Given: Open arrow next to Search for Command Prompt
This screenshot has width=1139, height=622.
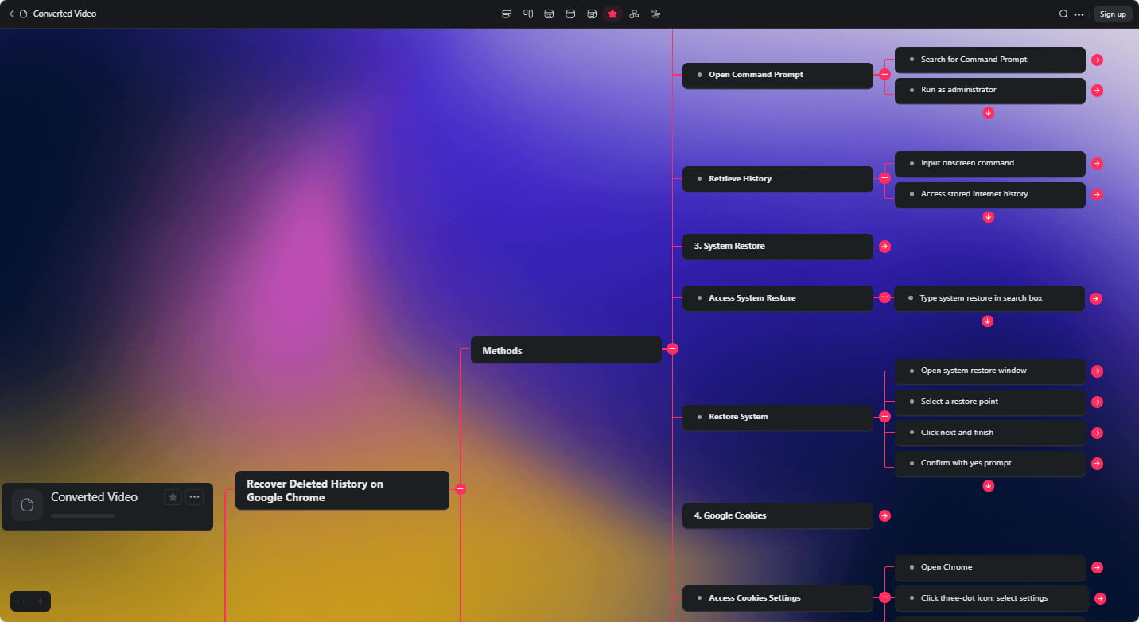Looking at the screenshot, I should (x=1097, y=60).
